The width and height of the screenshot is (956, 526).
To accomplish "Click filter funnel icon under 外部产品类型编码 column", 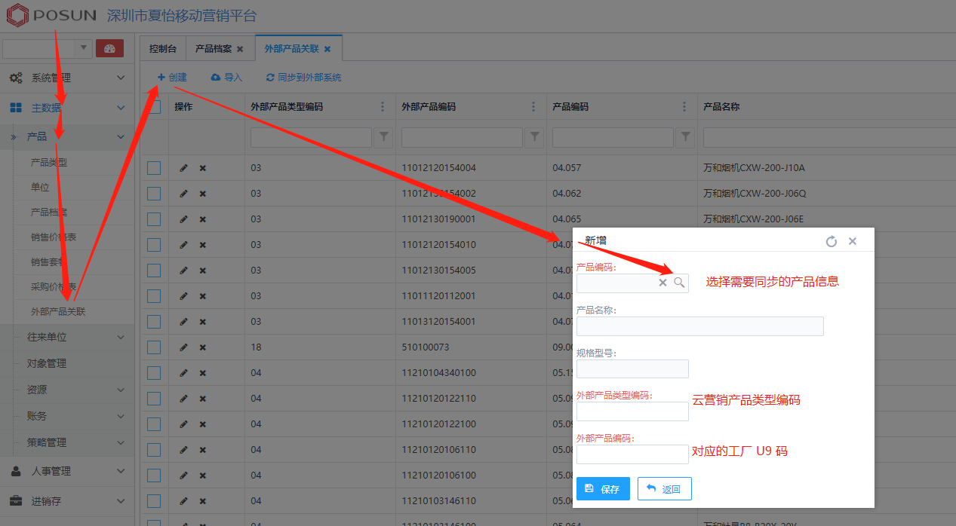I will (384, 137).
